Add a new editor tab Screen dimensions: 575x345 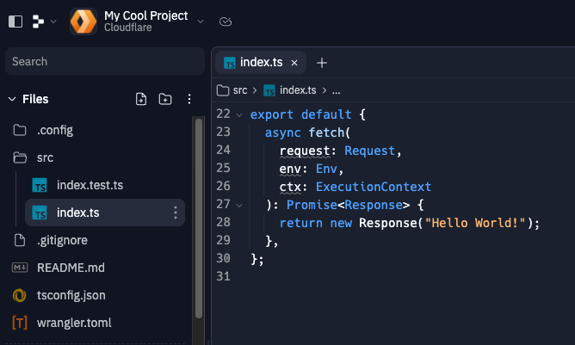(322, 63)
